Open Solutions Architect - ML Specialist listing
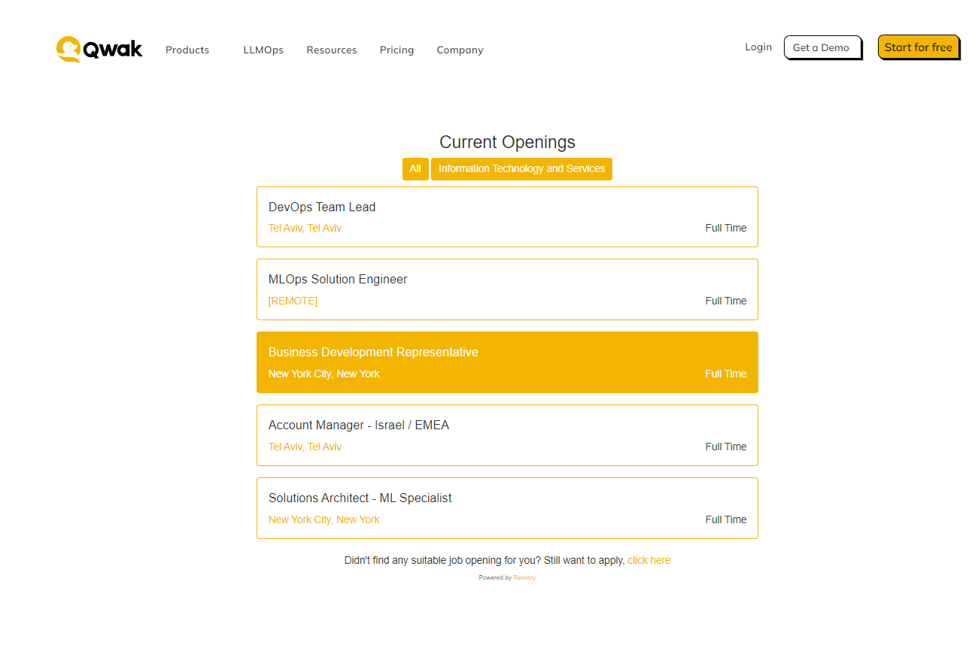Image resolution: width=978 pixels, height=645 pixels. click(x=360, y=498)
